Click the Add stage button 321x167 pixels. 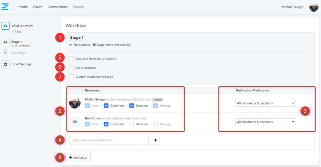78,158
